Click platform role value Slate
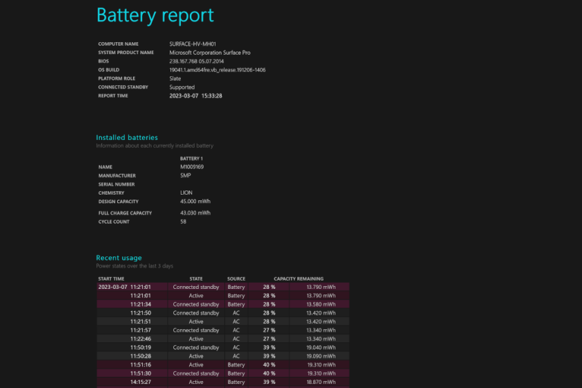 (x=175, y=78)
